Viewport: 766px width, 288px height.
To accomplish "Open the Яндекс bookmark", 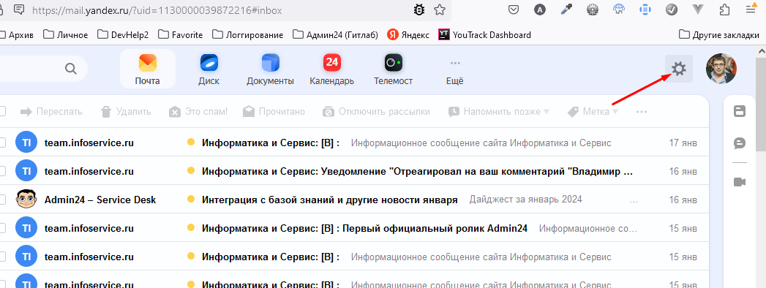I will coord(408,34).
